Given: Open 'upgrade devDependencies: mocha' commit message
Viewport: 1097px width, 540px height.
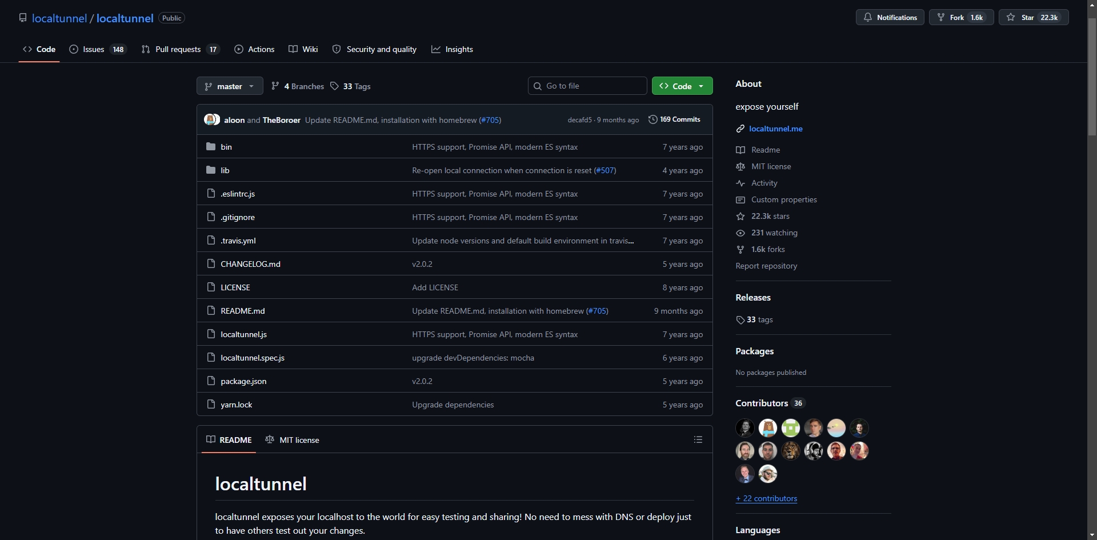Looking at the screenshot, I should [473, 358].
